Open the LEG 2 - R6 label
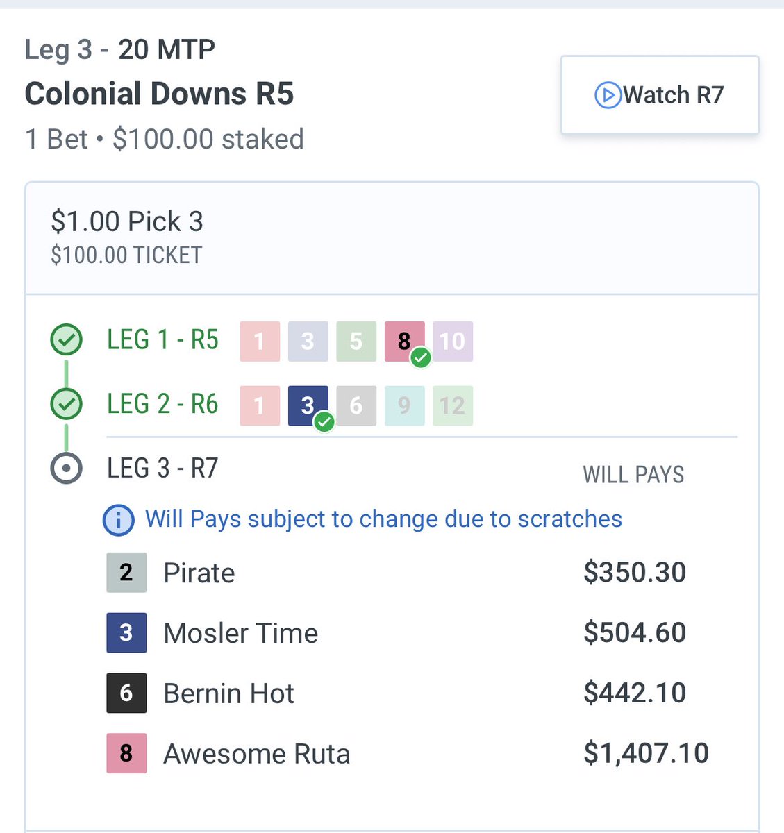The height and width of the screenshot is (833, 784). point(162,404)
